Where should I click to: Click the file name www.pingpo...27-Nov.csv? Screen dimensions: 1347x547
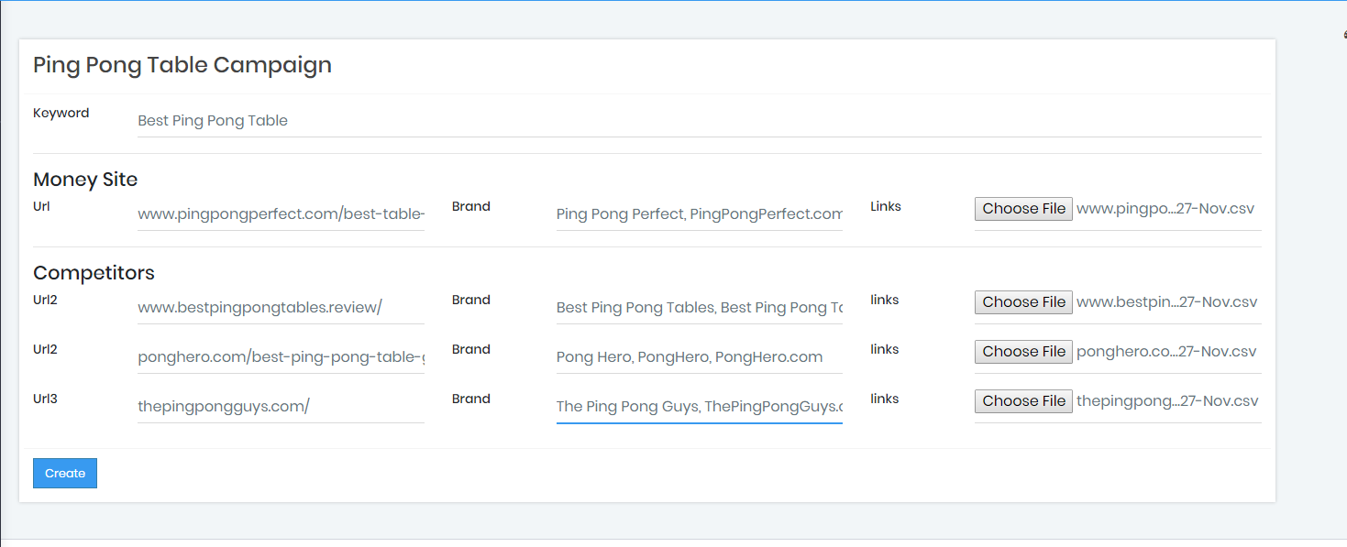tap(1165, 209)
